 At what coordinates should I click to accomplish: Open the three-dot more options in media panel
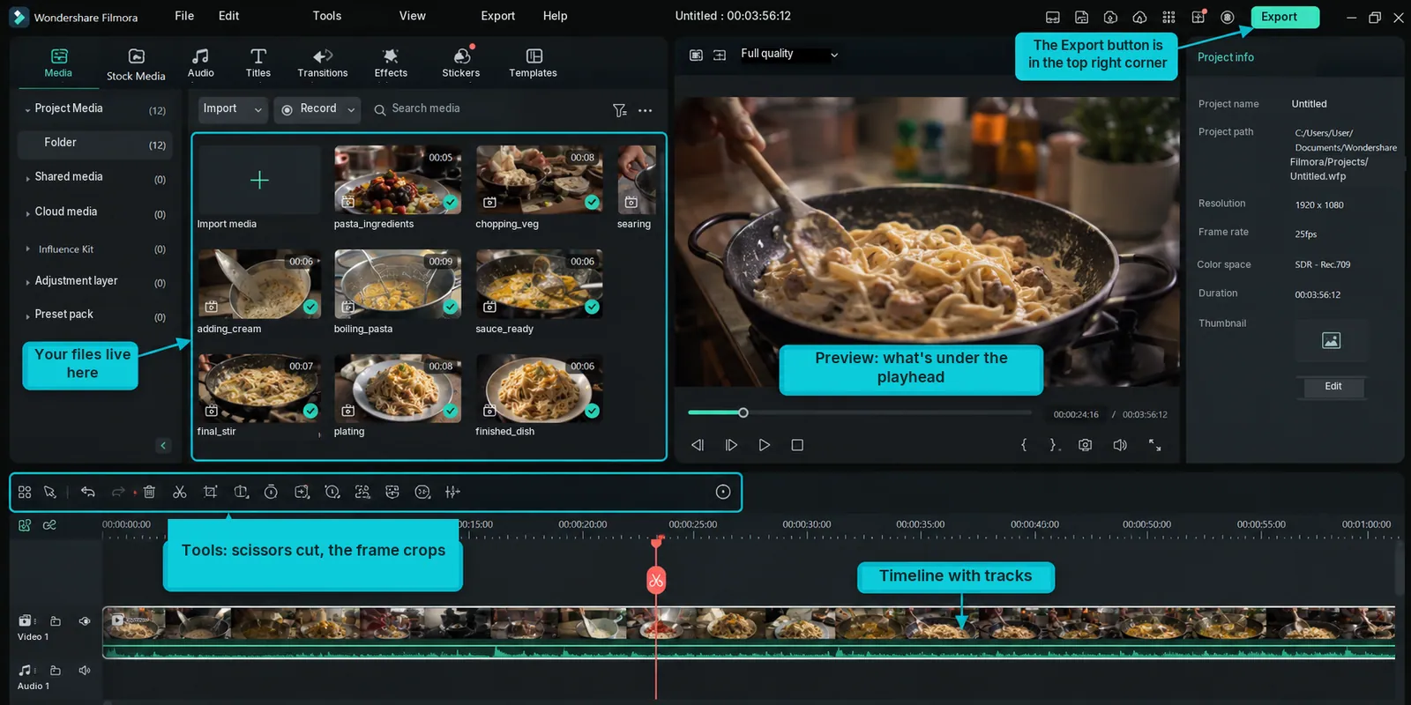tap(646, 110)
